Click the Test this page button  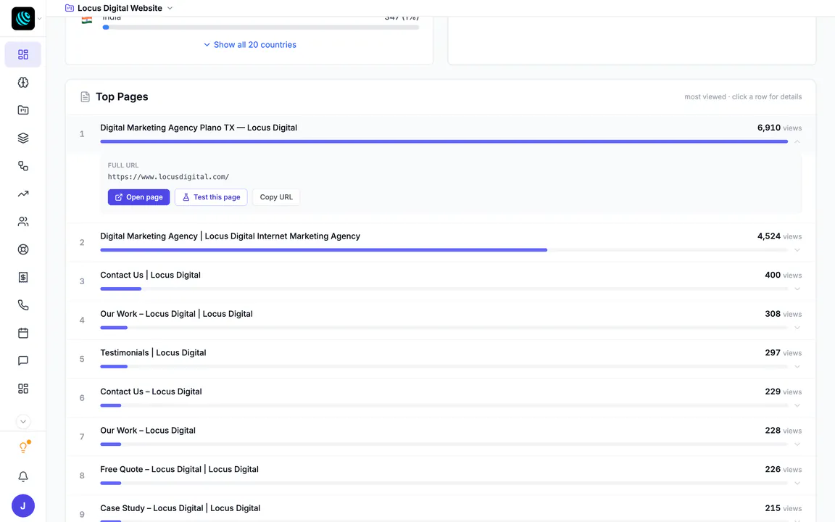click(x=211, y=197)
